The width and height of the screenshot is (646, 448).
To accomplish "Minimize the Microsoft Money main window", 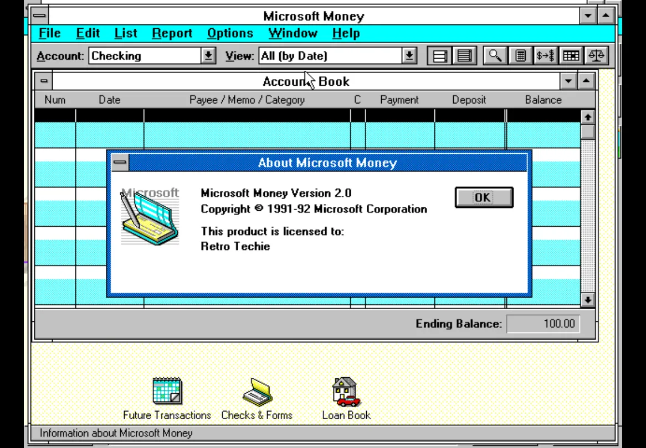I will 588,16.
